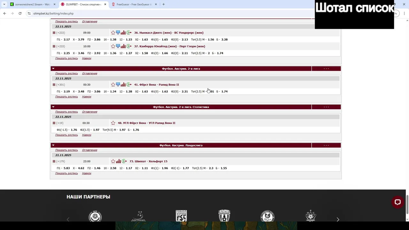Select total over Б 2.28 for match 36
Viewport: 409px width, 230px height.
(x=224, y=40)
